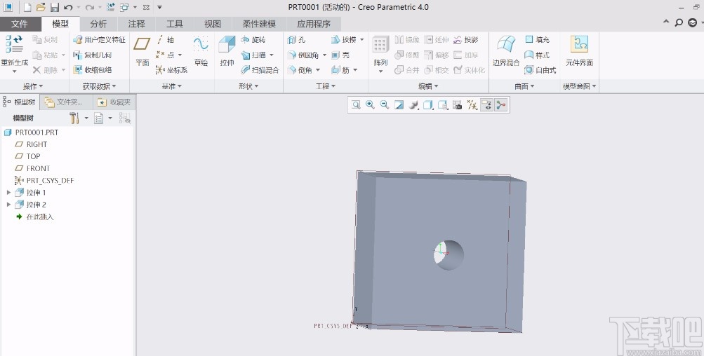The height and width of the screenshot is (356, 704).
Task: Open the 样式 style tool
Action: [538, 55]
